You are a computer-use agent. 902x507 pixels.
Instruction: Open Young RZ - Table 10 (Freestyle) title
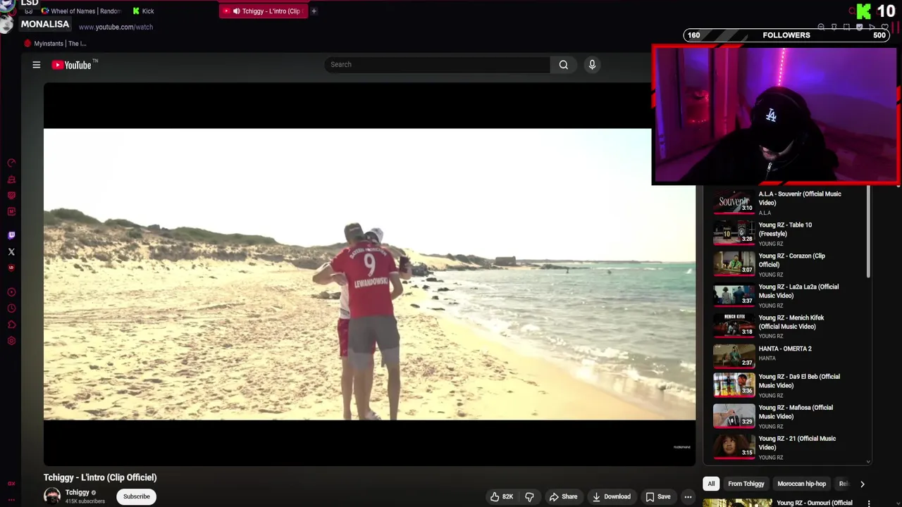785,229
